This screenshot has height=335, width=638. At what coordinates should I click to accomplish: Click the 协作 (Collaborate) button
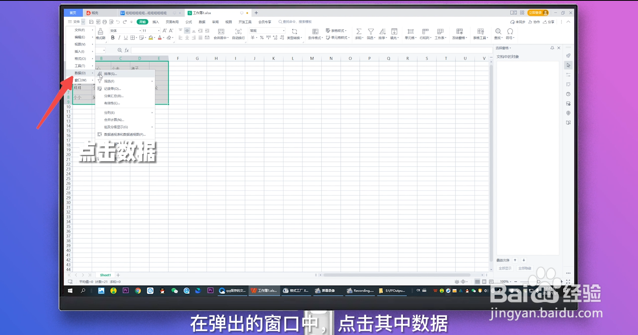tap(534, 22)
